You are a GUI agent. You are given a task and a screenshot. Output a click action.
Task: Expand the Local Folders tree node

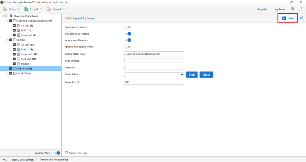(7, 73)
